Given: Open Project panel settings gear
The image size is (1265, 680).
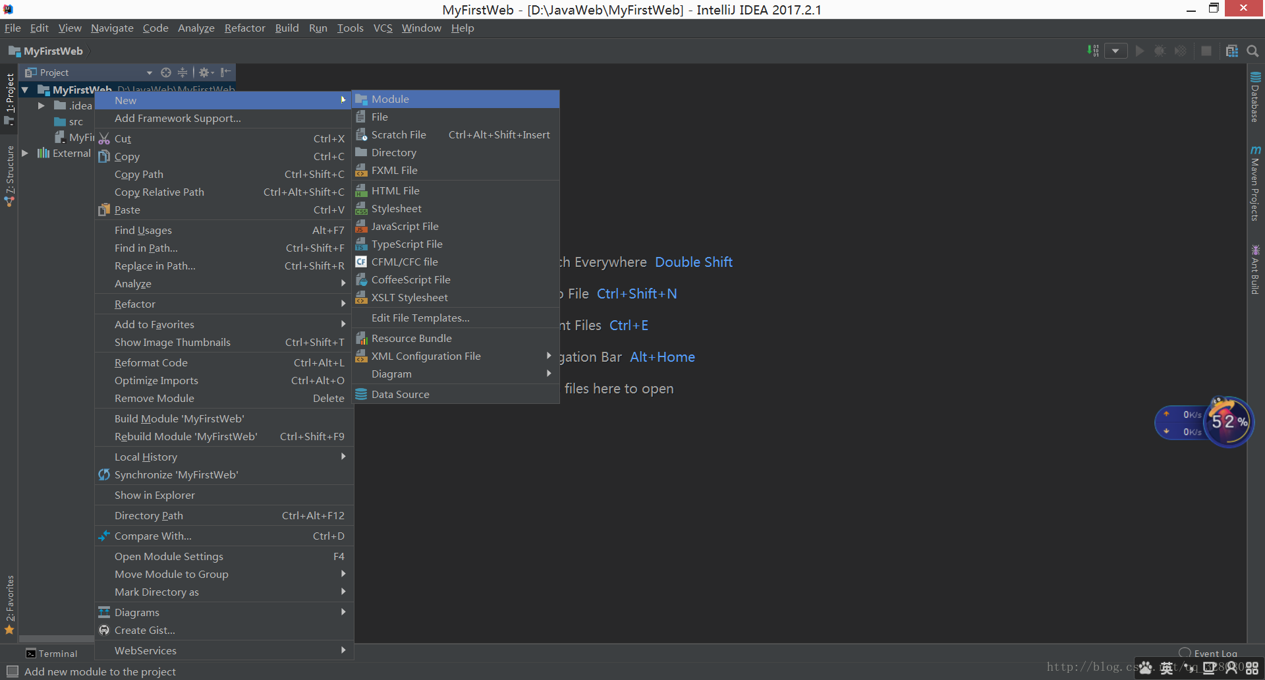Looking at the screenshot, I should tap(206, 72).
